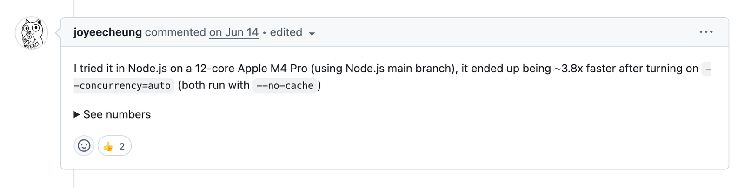The image size is (744, 188).
Task: Expand the See numbers disclosure triangle
Action: tap(77, 114)
